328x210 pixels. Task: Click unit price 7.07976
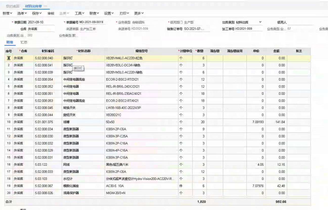pyautogui.click(x=256, y=186)
